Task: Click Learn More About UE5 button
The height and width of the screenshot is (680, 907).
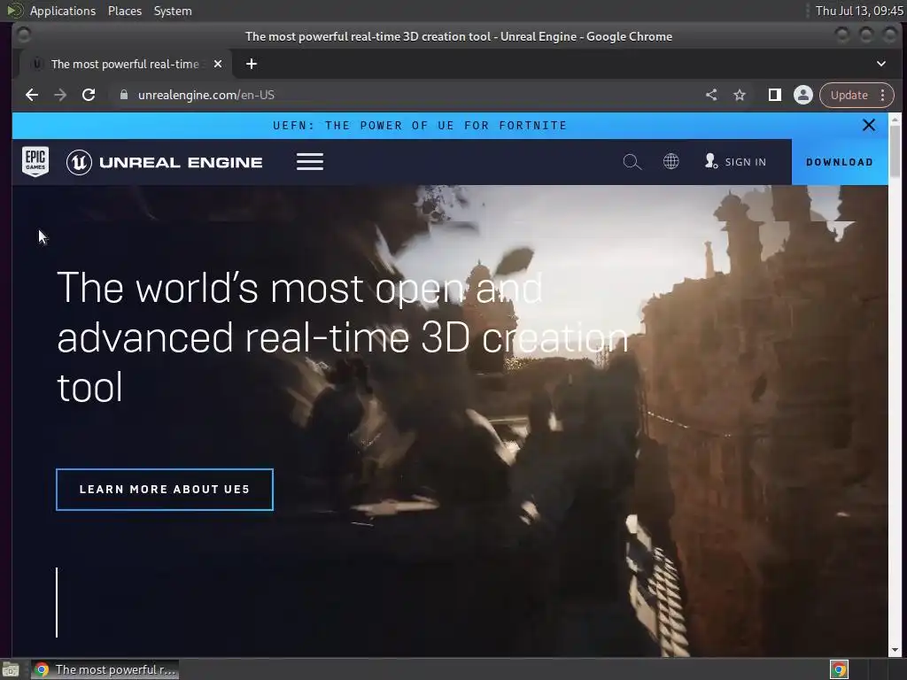Action: 164,490
